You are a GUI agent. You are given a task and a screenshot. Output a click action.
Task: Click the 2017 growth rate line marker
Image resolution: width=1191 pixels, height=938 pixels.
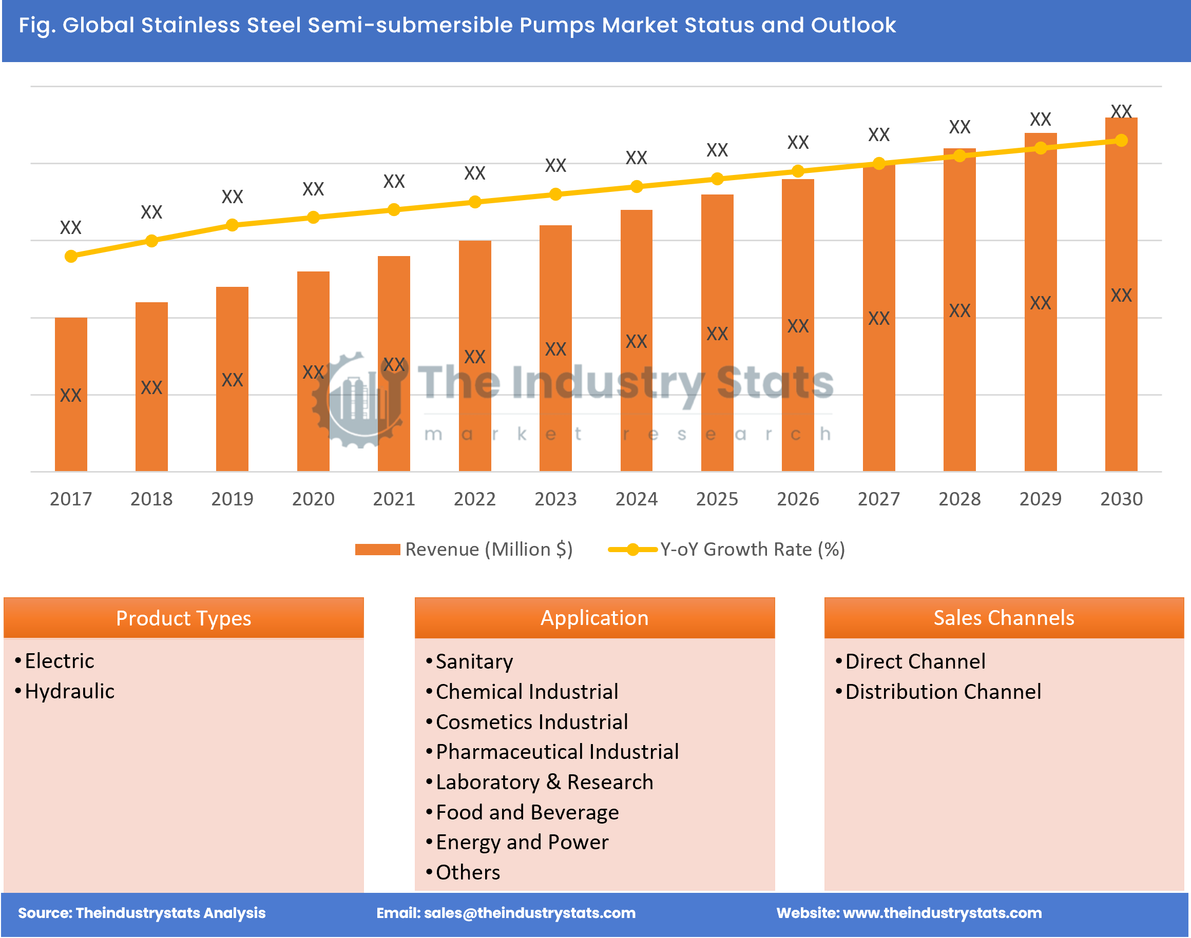[71, 257]
